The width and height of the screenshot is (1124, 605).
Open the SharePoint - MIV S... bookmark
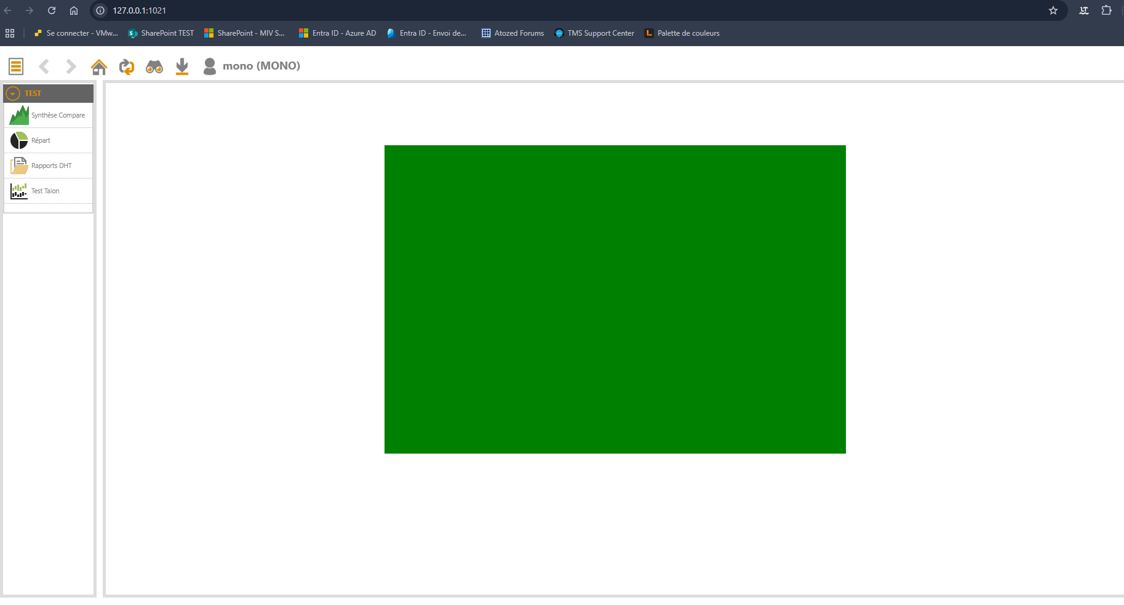point(245,33)
